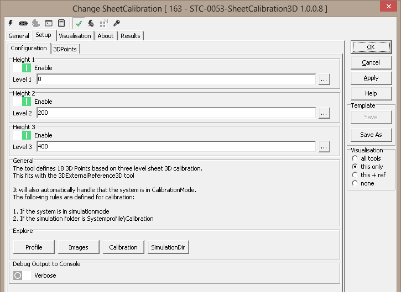
Task: Click the chain link toolbar icon
Action: tap(23, 23)
